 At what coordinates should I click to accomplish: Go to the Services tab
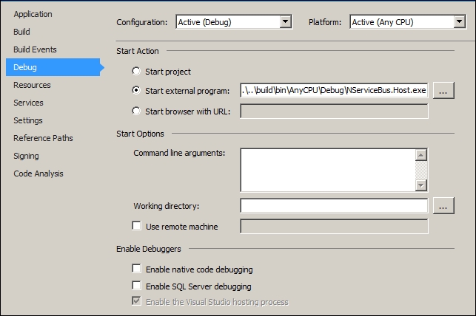tap(28, 103)
